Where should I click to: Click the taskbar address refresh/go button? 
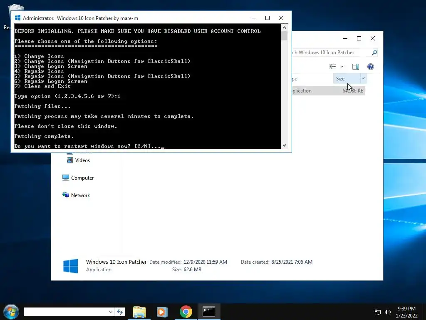click(120, 312)
